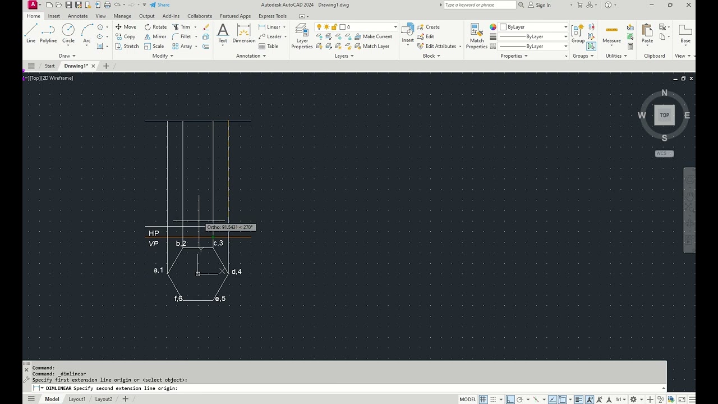Toggle isometric drafting in status bar

536,400
